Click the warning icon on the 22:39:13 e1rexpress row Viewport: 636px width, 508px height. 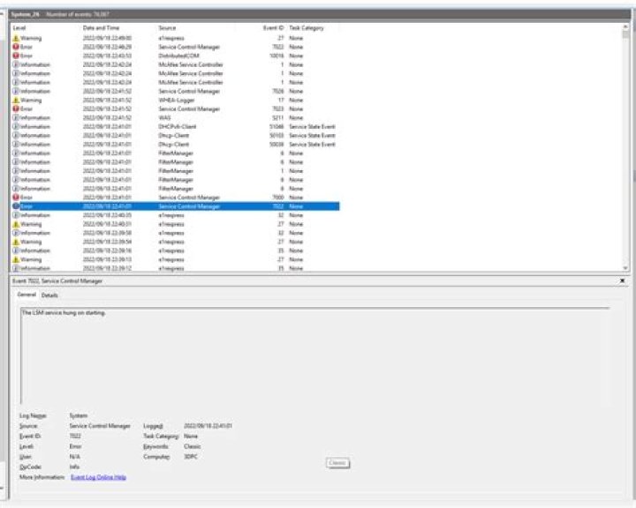(x=16, y=259)
